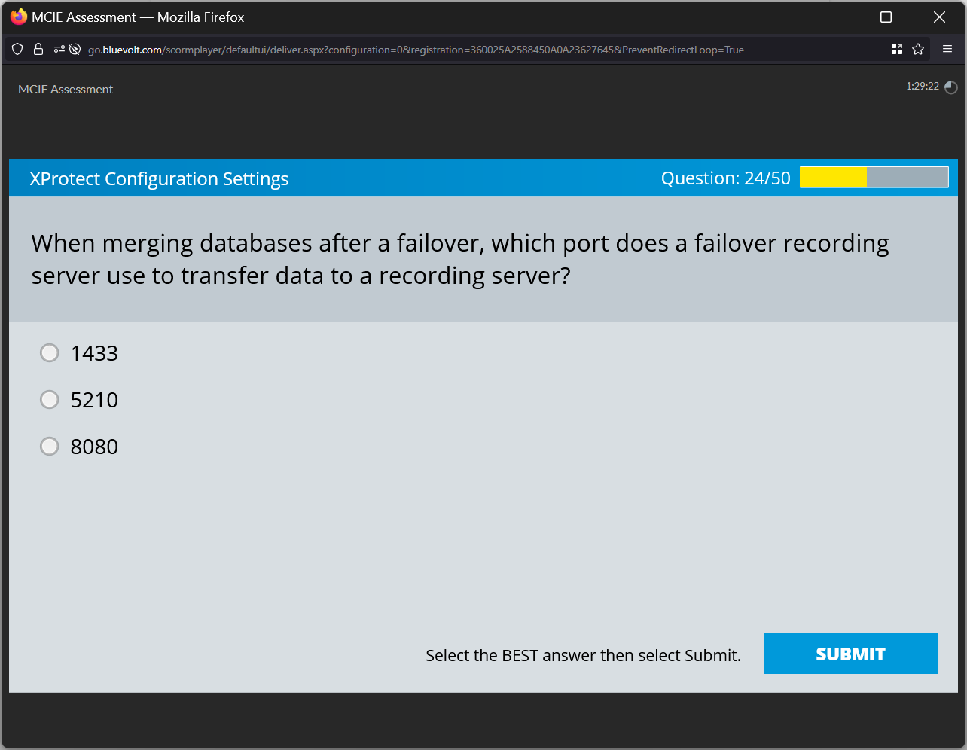Select the 5210 port answer
The width and height of the screenshot is (967, 750).
[49, 400]
